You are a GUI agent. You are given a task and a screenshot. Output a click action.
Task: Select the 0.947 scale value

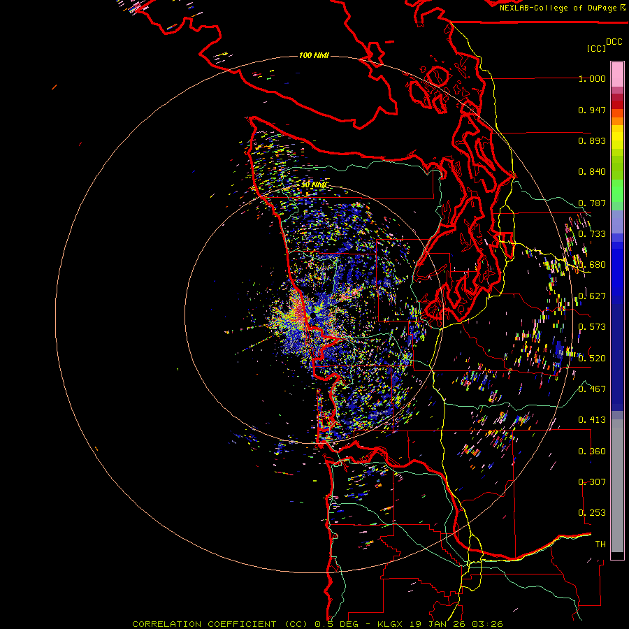592,110
